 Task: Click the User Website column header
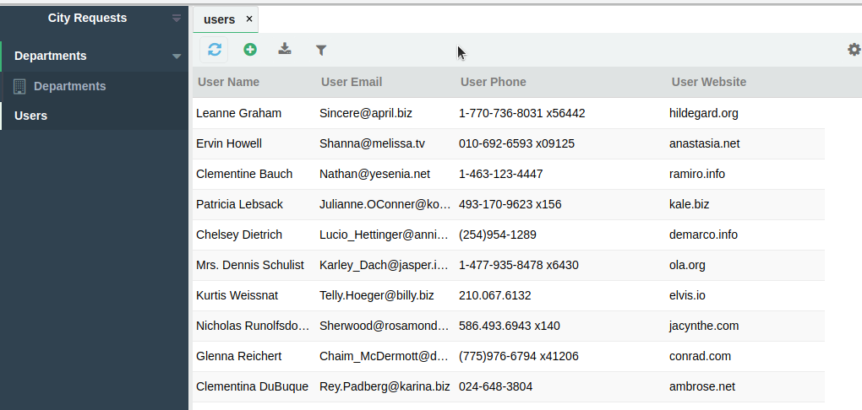[708, 82]
